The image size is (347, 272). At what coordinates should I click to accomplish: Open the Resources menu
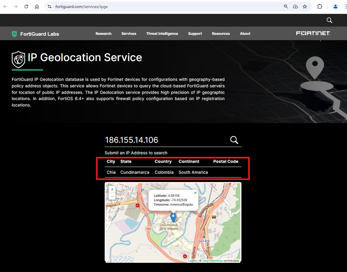click(221, 34)
